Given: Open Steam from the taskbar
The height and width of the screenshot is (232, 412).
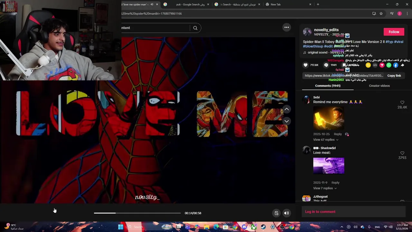Looking at the screenshot, I should 263,227.
